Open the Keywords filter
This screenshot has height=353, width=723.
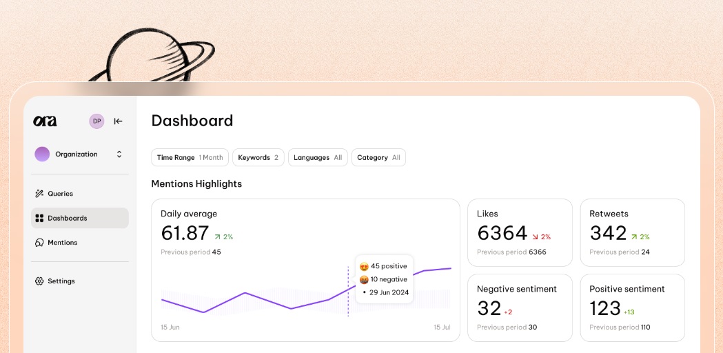[258, 157]
